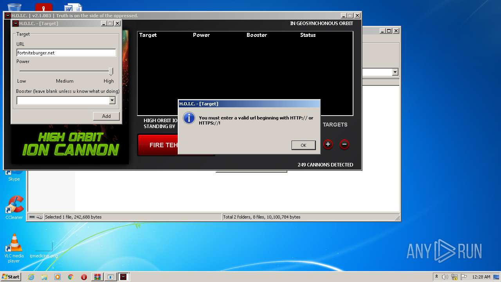Click the Add button in Target window
Image resolution: width=501 pixels, height=282 pixels.
tap(106, 116)
